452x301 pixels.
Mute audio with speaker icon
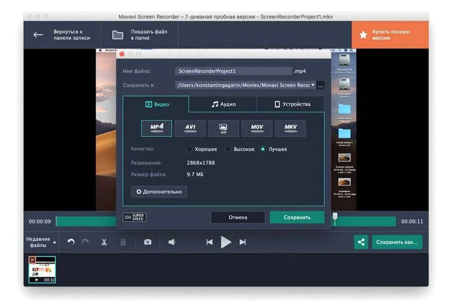(172, 242)
